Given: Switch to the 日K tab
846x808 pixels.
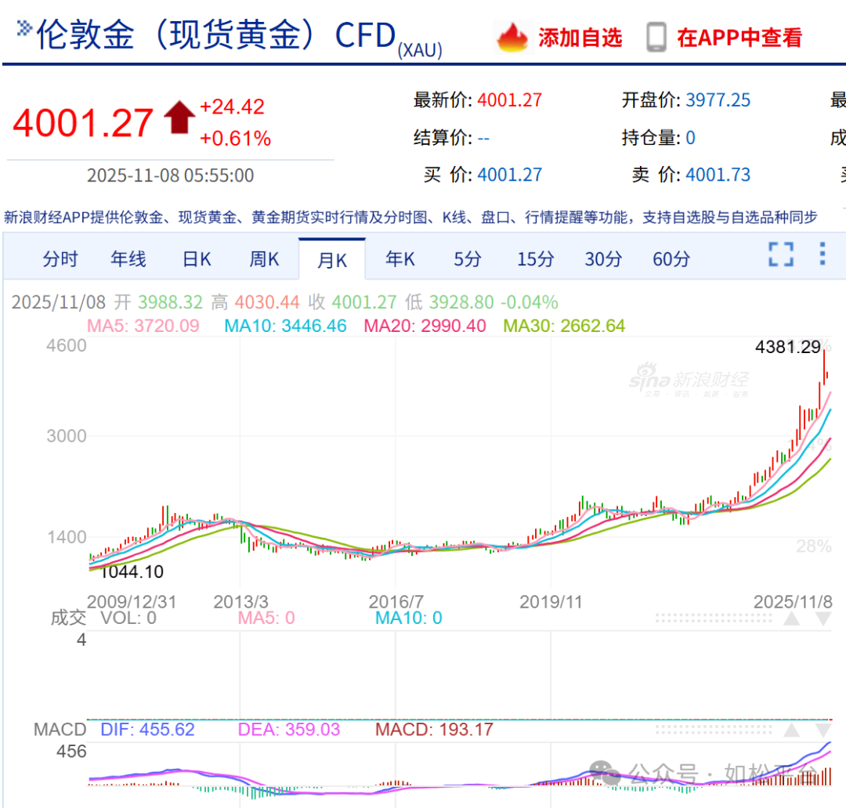Looking at the screenshot, I should 196,258.
